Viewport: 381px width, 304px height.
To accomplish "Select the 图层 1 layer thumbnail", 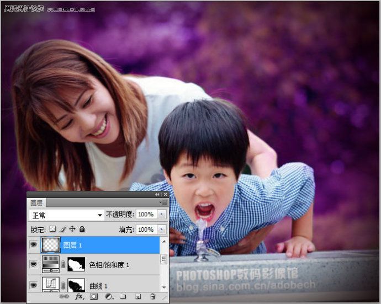I will tap(51, 244).
